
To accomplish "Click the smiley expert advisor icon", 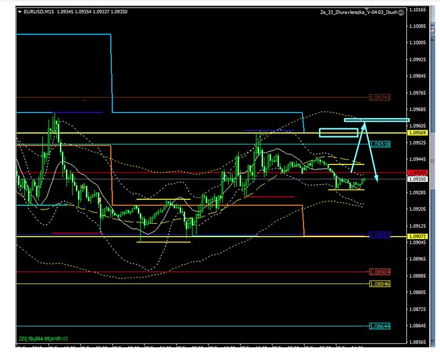I will click(401, 12).
